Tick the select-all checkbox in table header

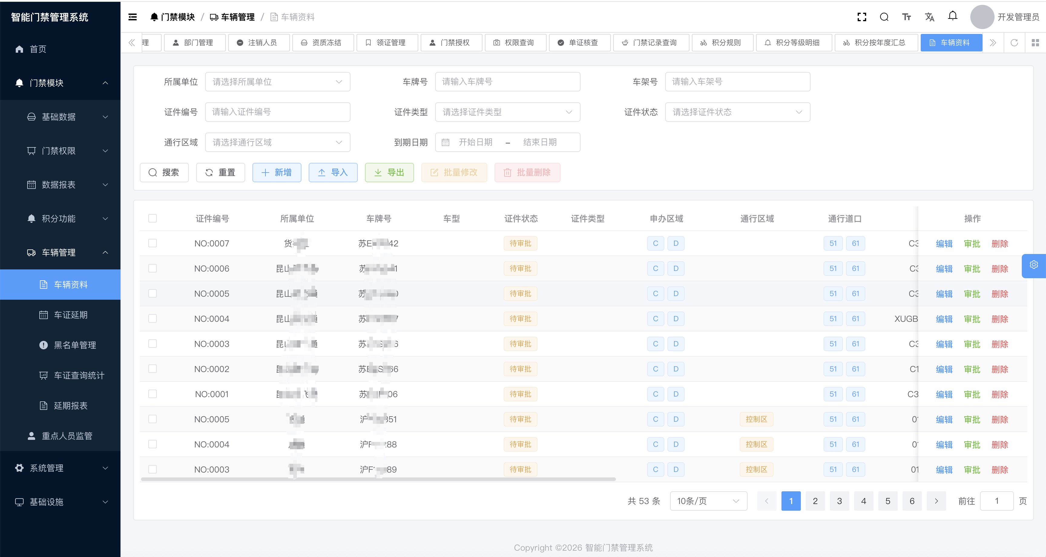pos(153,219)
